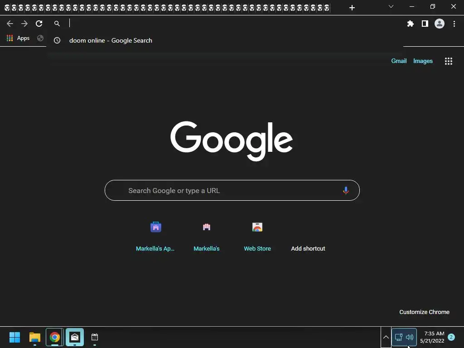Open the network status tray icon
Viewport: 464px width, 348px height.
pos(399,337)
